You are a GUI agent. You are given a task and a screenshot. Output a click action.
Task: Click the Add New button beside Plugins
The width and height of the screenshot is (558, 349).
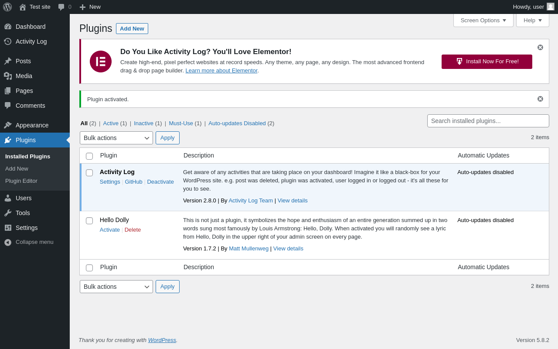[132, 28]
